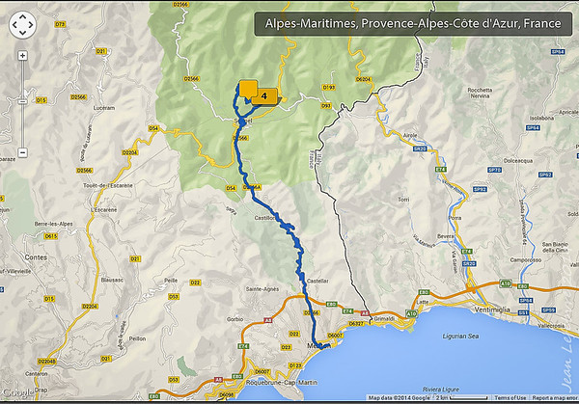579x404 pixels.
Task: Click the Dolceacqua label
Action: pyautogui.click(x=518, y=161)
